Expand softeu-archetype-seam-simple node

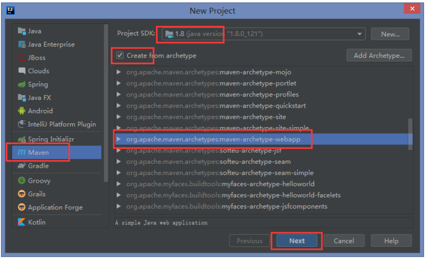tap(119, 173)
